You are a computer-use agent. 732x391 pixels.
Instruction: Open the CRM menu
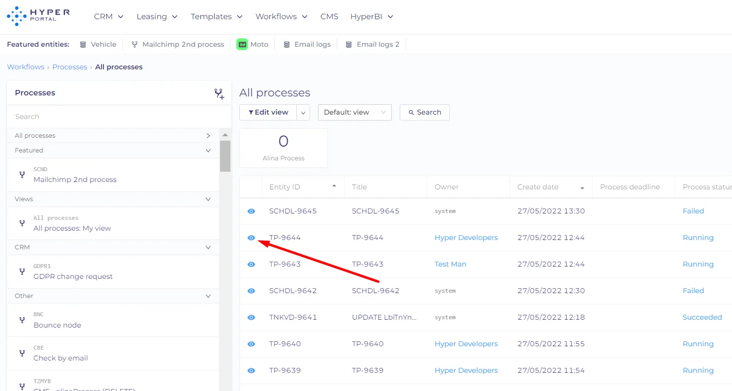coord(109,16)
